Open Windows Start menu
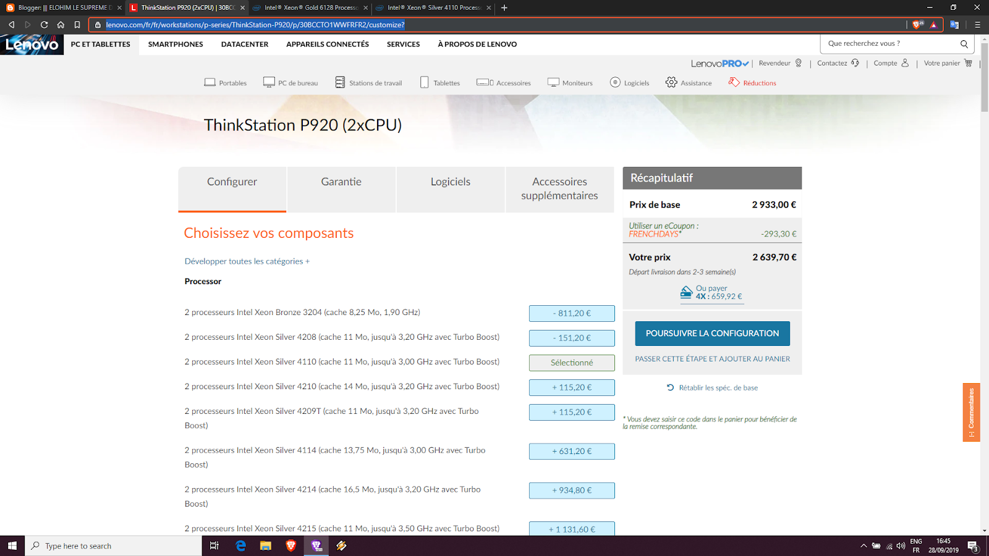This screenshot has width=989, height=556. (12, 545)
